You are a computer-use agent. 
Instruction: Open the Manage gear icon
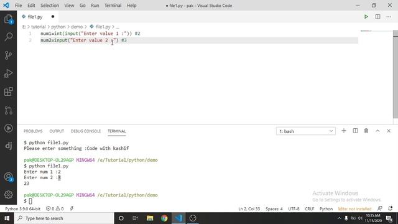tap(8, 195)
